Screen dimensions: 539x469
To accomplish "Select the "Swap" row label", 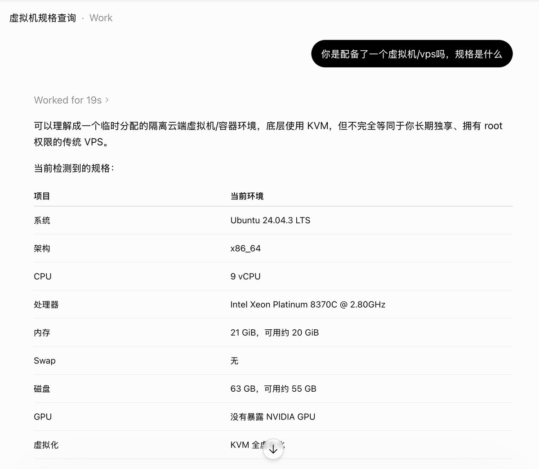I will pyautogui.click(x=45, y=361).
